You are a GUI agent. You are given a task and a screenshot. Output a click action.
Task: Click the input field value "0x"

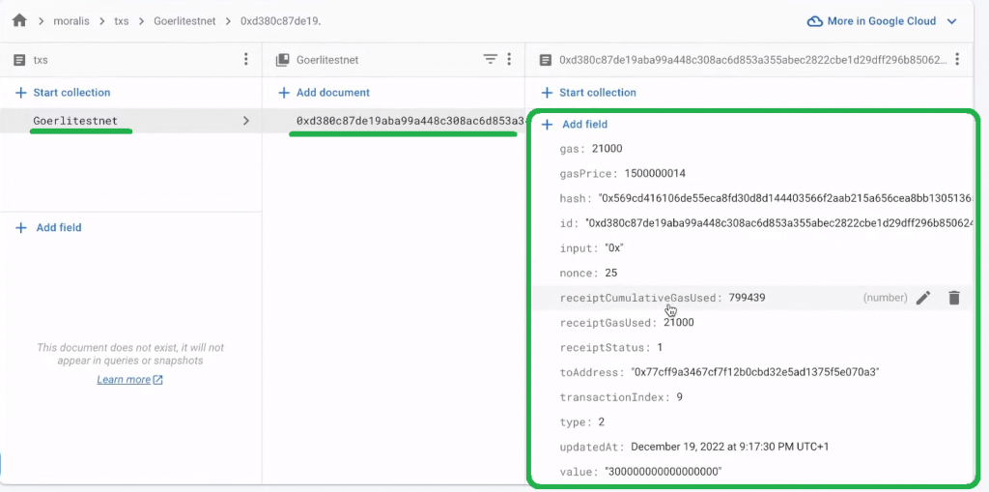pyautogui.click(x=613, y=248)
